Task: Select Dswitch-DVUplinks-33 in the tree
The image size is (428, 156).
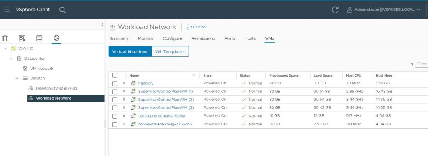Action: point(57,88)
